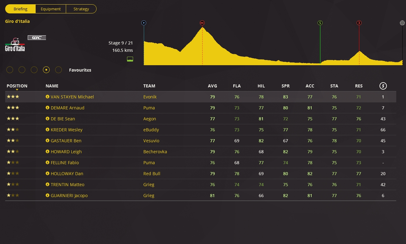Open info icon for GASTAUER Ben

pyautogui.click(x=48, y=140)
